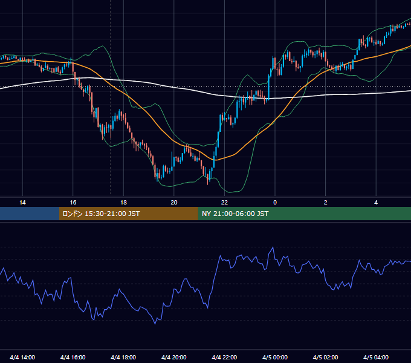Click the 4 hour label on price chart axis

(x=376, y=203)
